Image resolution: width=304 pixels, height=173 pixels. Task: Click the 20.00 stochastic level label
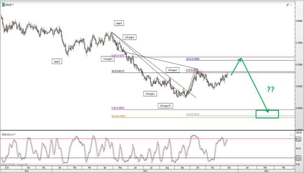[298, 158]
